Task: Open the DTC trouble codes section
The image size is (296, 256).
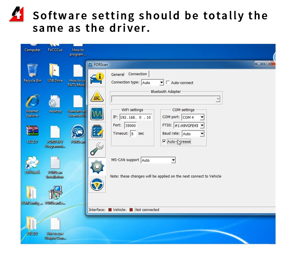Action: click(97, 96)
